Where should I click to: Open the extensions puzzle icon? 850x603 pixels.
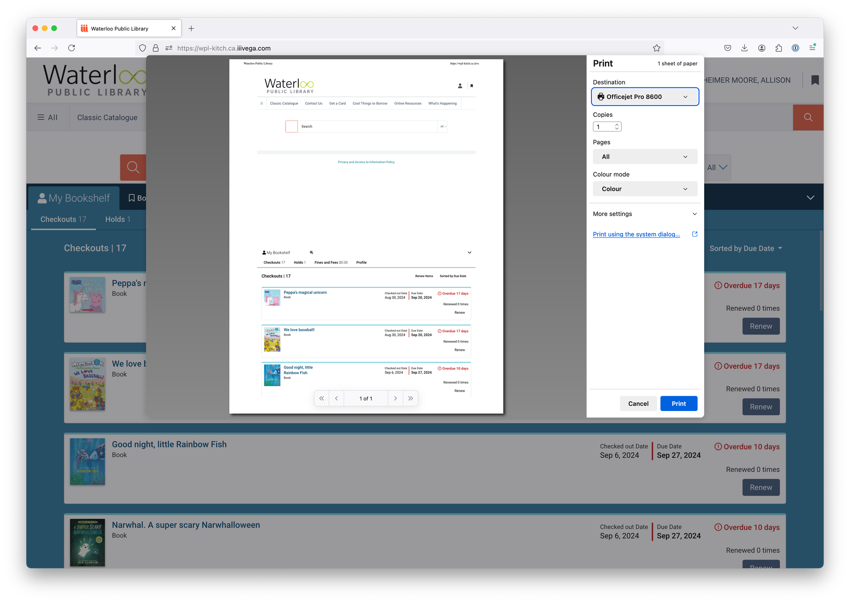point(779,48)
